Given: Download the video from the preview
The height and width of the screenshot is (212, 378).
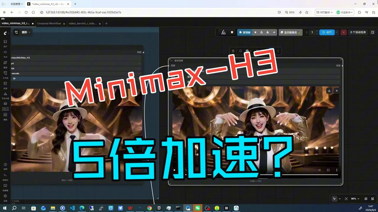Looking at the screenshot, I should point(329,91).
